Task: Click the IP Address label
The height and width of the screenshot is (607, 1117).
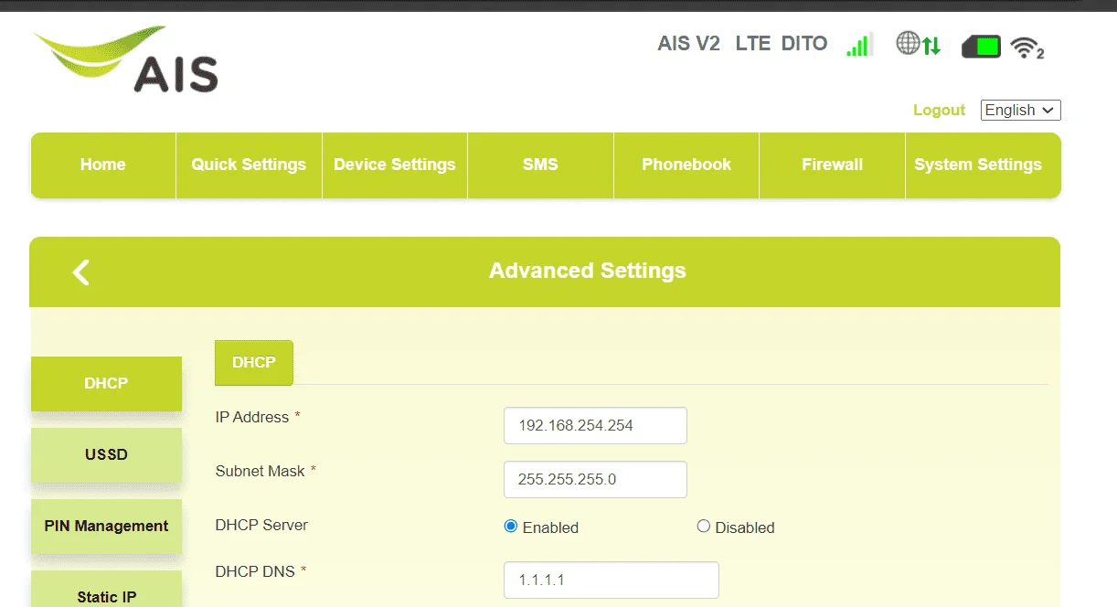Action: click(252, 417)
